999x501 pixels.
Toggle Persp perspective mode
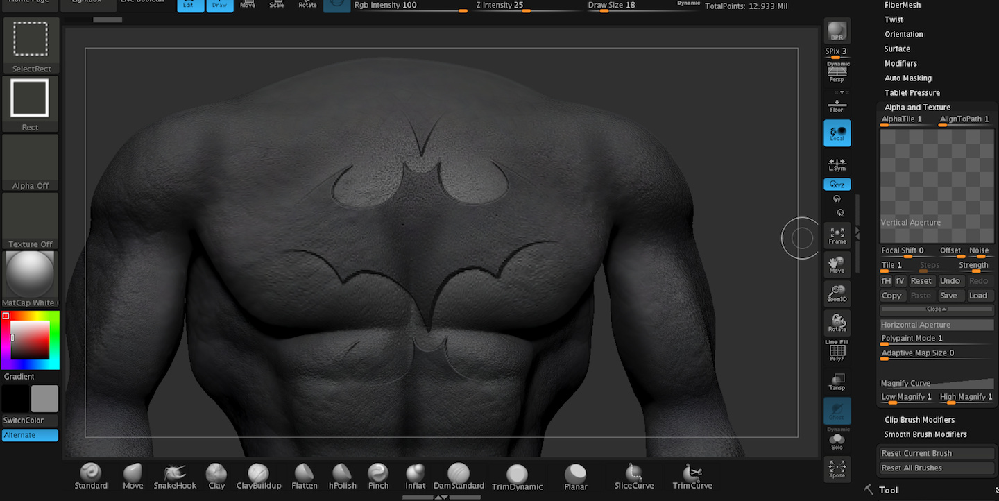(x=837, y=71)
